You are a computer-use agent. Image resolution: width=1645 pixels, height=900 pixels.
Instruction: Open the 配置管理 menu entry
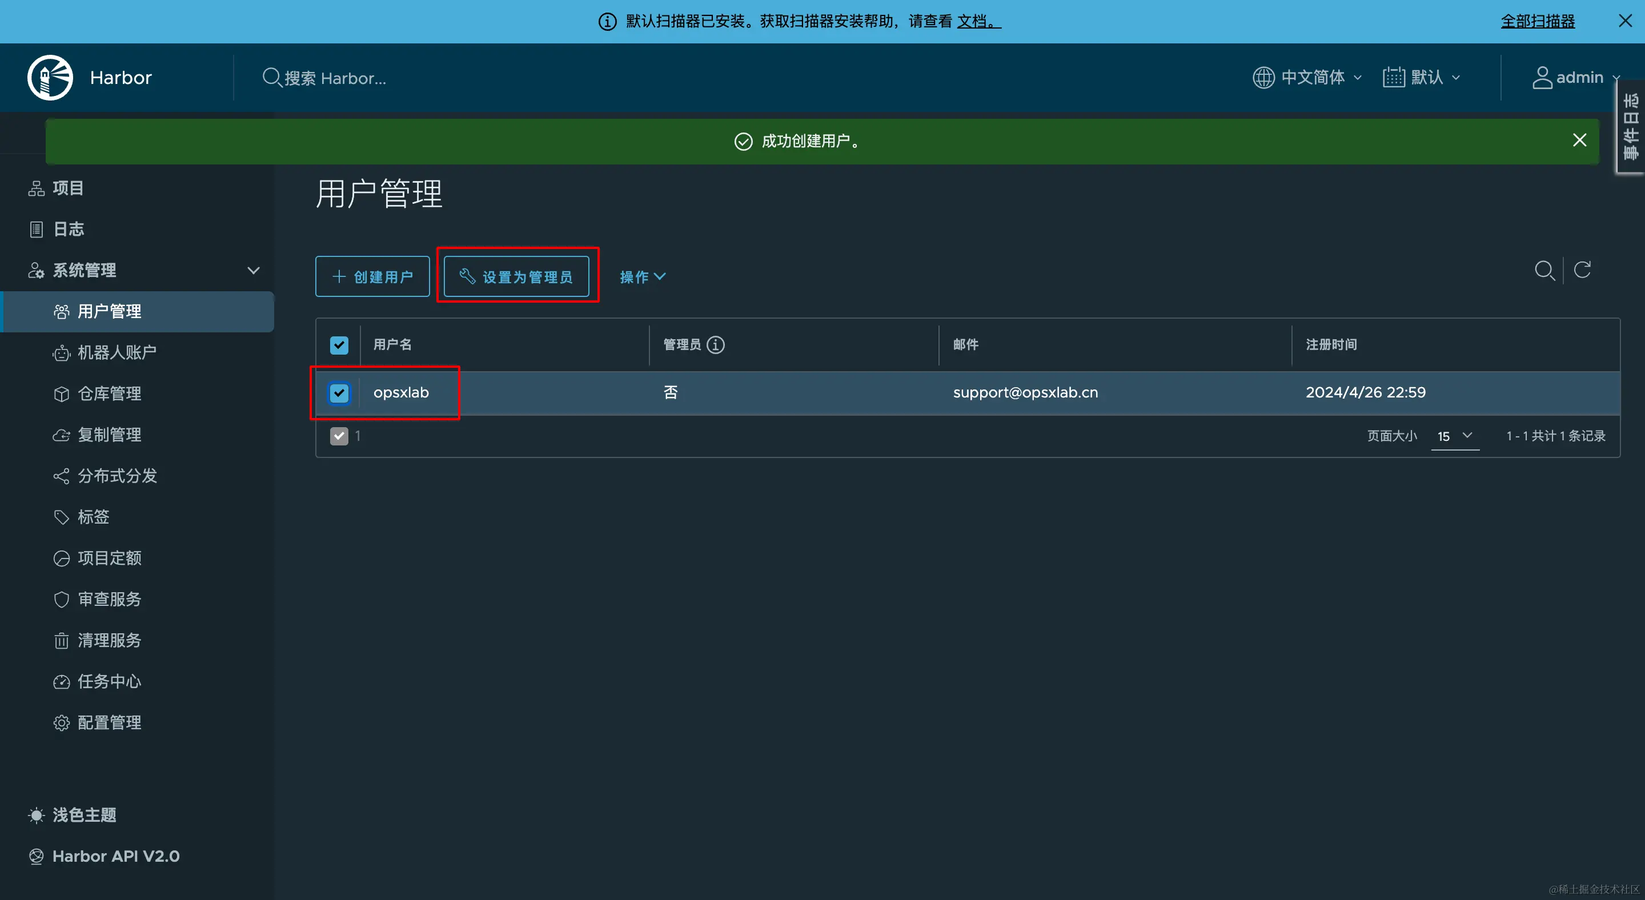pos(109,722)
